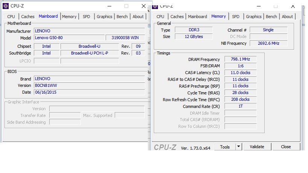The width and height of the screenshot is (308, 173).
Task: Click the Southbridge Rev. 03 value
Action: tap(138, 53)
